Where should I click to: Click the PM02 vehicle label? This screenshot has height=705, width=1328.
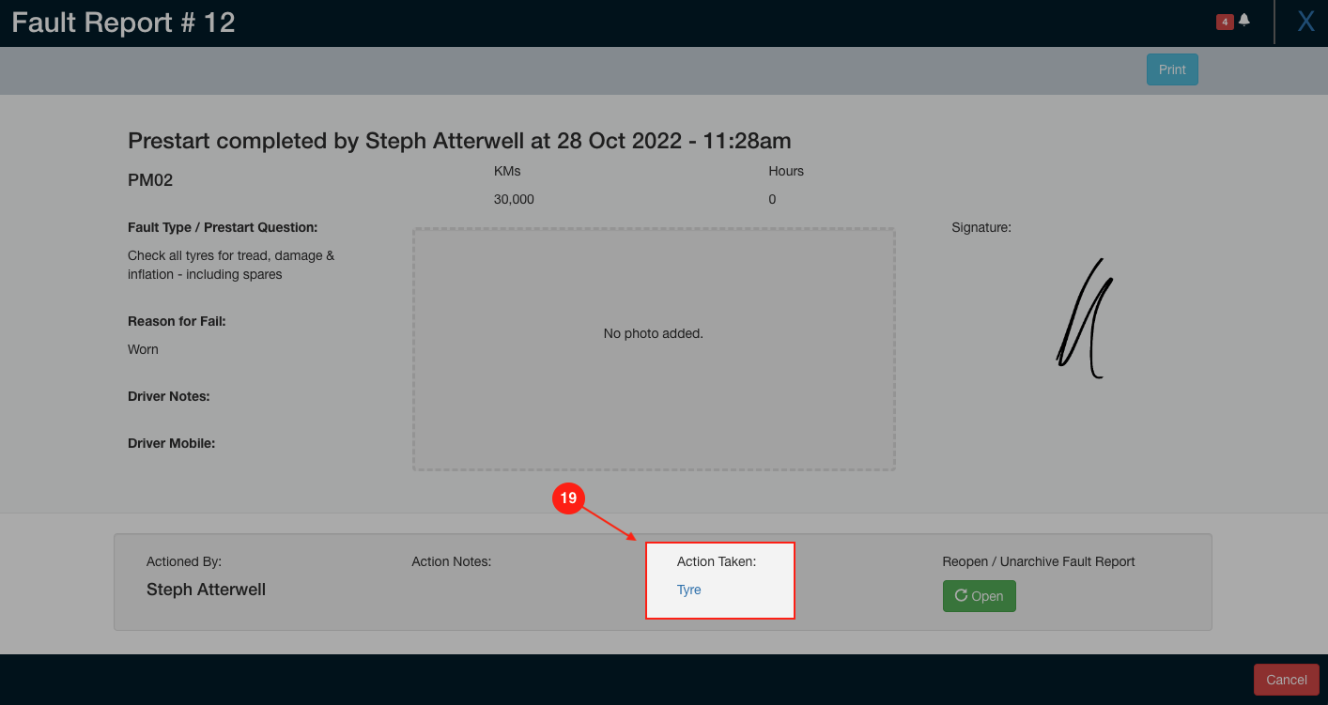(x=150, y=179)
